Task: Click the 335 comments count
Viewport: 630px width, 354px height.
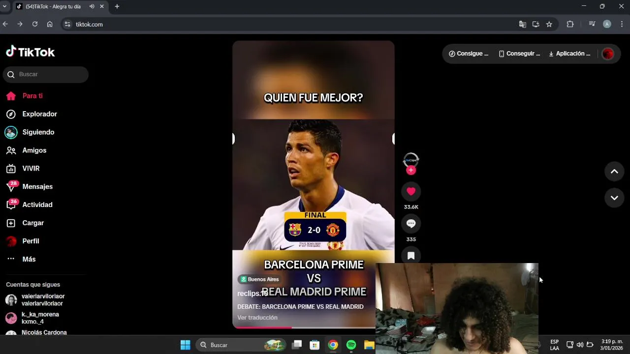Action: click(411, 239)
